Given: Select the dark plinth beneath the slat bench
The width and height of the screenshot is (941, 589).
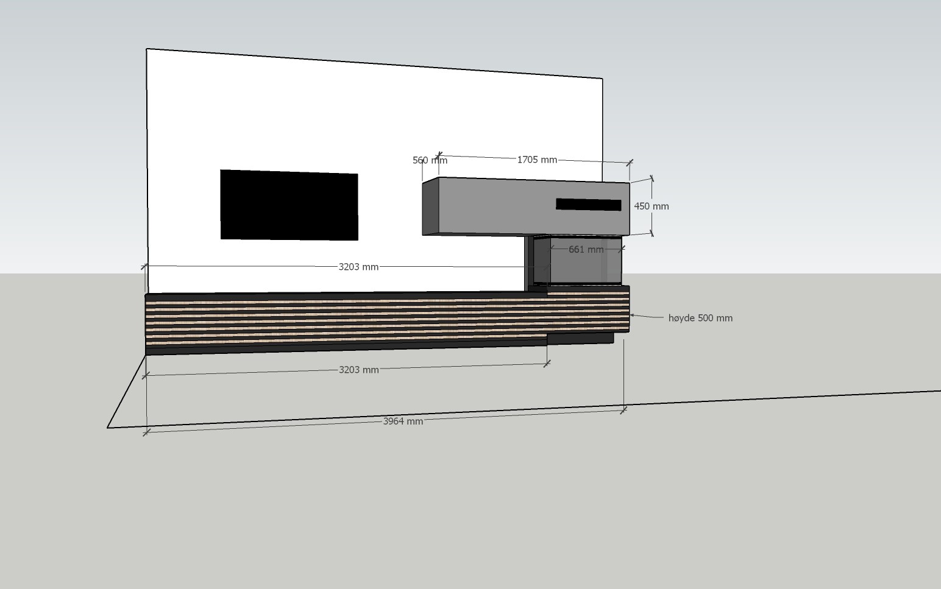Looking at the screenshot, I should (x=341, y=348).
